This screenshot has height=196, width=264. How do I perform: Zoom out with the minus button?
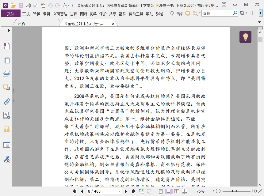coord(218,191)
